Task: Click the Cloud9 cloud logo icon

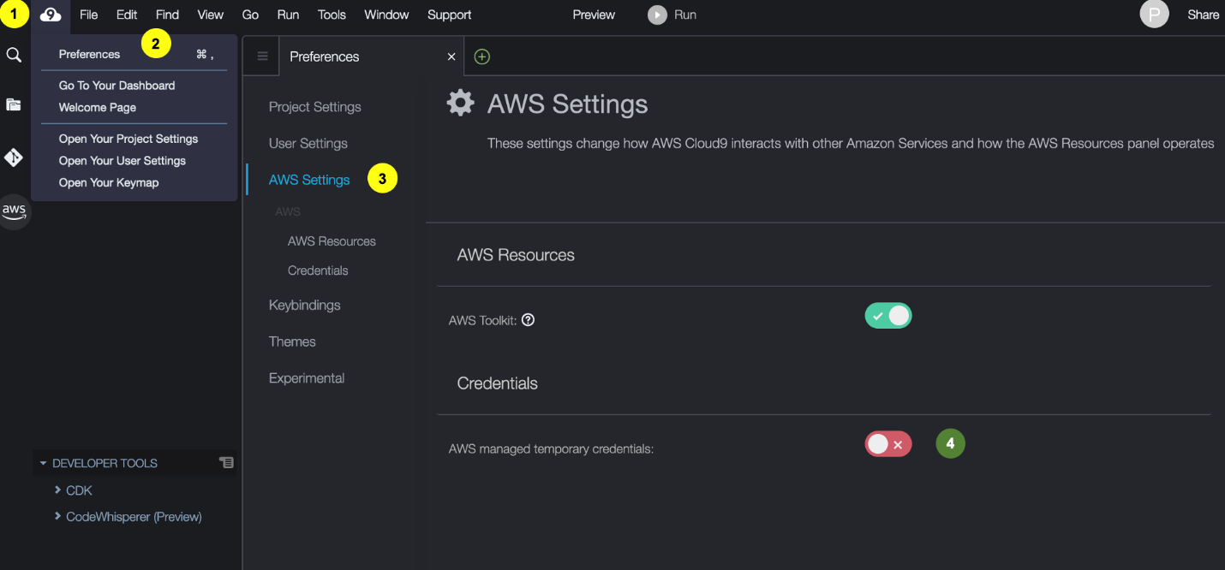Action: [x=49, y=15]
